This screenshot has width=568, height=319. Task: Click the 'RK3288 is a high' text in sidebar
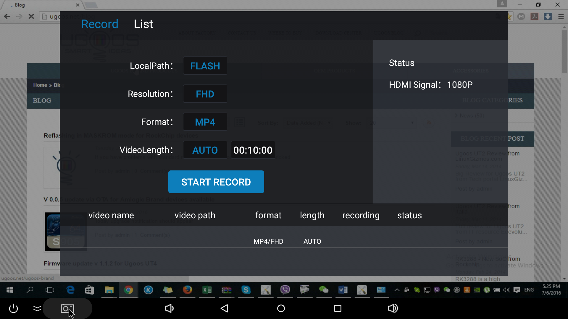click(x=477, y=279)
